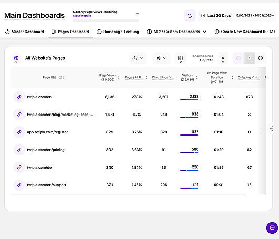Click the page views value 802
This screenshot has width=279, height=239.
click(109, 150)
